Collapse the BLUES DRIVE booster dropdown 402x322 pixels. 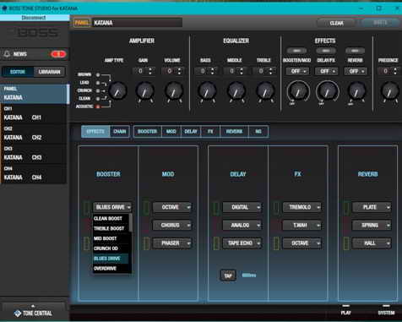[112, 207]
